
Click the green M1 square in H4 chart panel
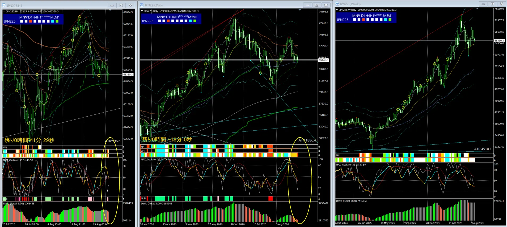[57, 21]
